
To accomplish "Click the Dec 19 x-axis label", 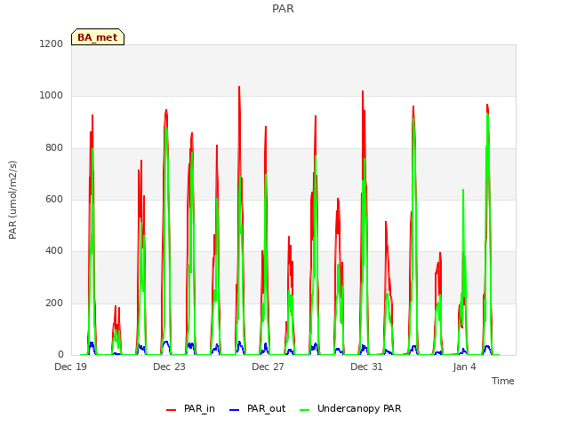I will [71, 367].
